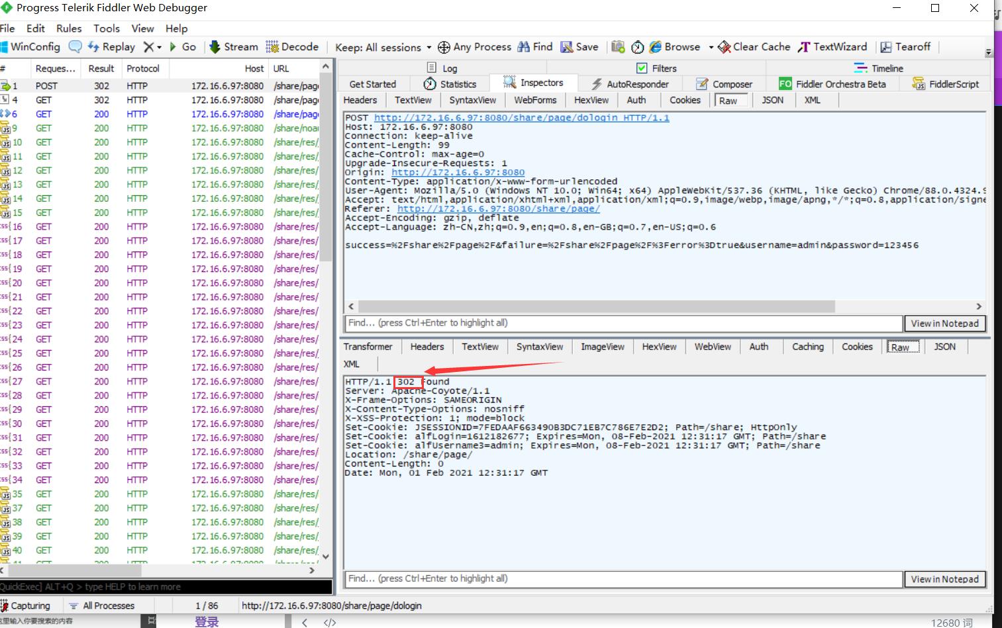The height and width of the screenshot is (628, 1002).
Task: Open the Origin header URL link
Action: coord(458,172)
